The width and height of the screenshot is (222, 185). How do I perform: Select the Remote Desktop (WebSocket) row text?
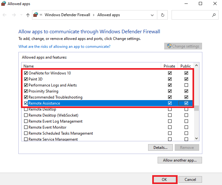pyautogui.click(x=53, y=115)
